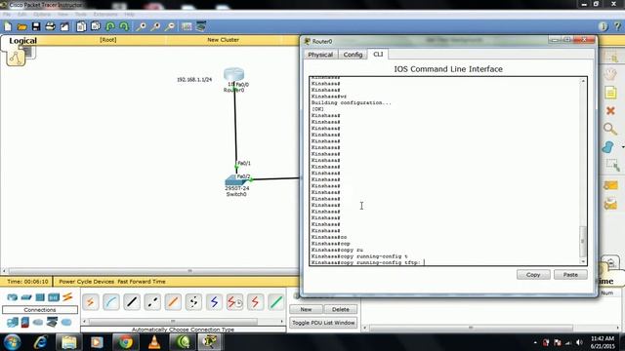The width and height of the screenshot is (625, 351).
Task: Select the Switches device category icon
Action: coord(26,297)
